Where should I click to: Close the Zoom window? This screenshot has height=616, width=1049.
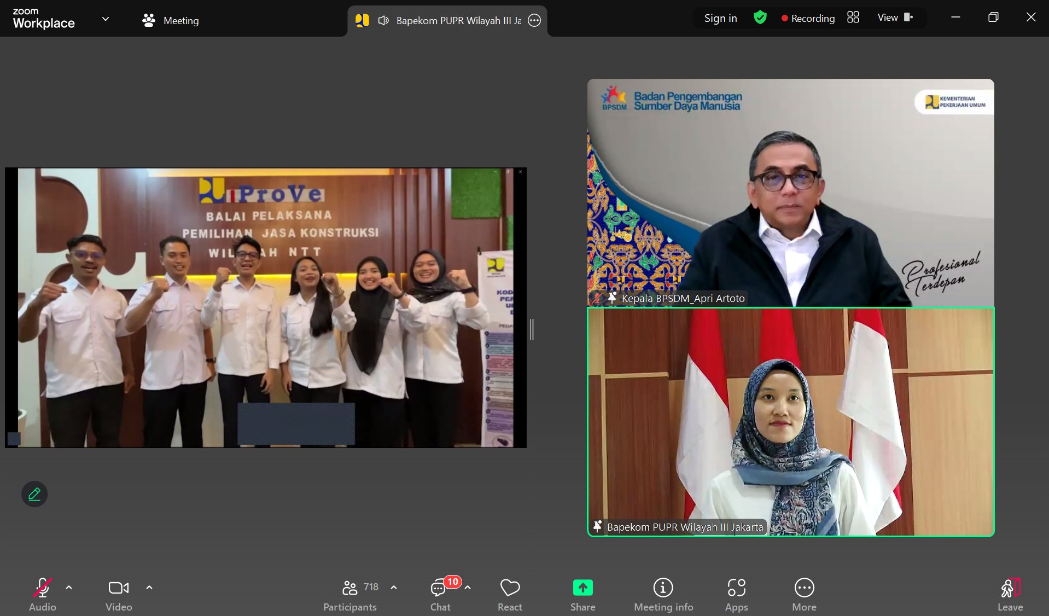click(x=1031, y=18)
